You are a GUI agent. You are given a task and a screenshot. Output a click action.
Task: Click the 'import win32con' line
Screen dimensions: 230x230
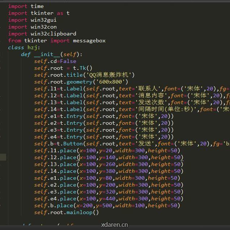(x=32, y=27)
